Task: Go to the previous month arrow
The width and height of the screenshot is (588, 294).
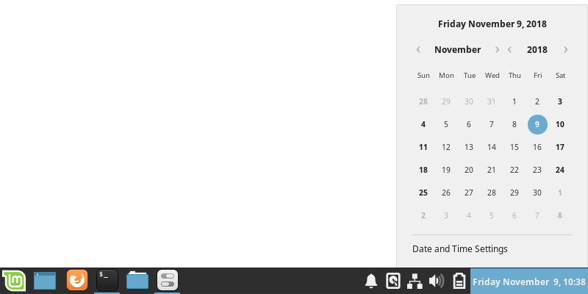Action: pyautogui.click(x=418, y=49)
